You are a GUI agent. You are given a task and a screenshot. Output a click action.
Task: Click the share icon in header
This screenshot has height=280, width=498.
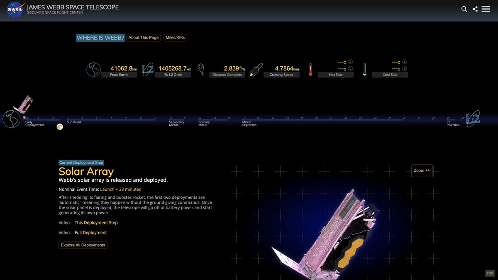point(475,9)
